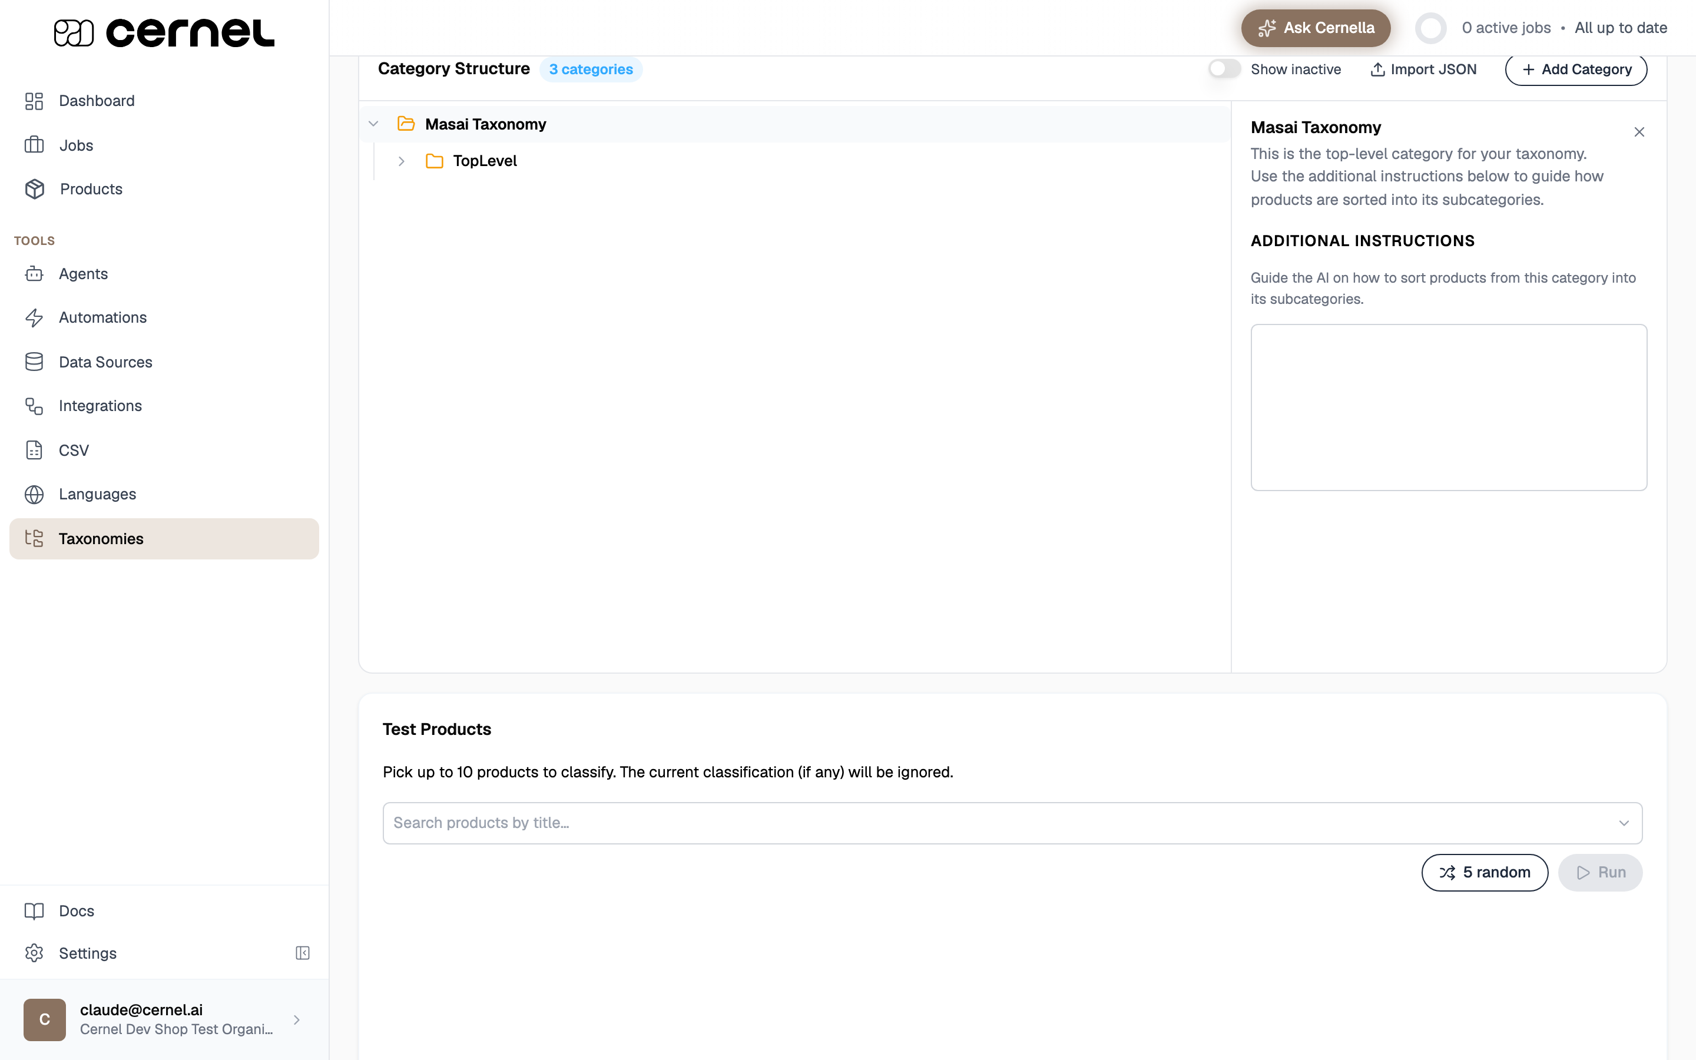Click the Masai Taxonomy open folder icon
Image resolution: width=1696 pixels, height=1060 pixels.
point(406,124)
